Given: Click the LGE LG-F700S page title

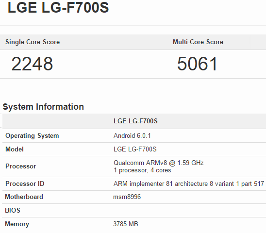Looking at the screenshot, I should [58, 8].
